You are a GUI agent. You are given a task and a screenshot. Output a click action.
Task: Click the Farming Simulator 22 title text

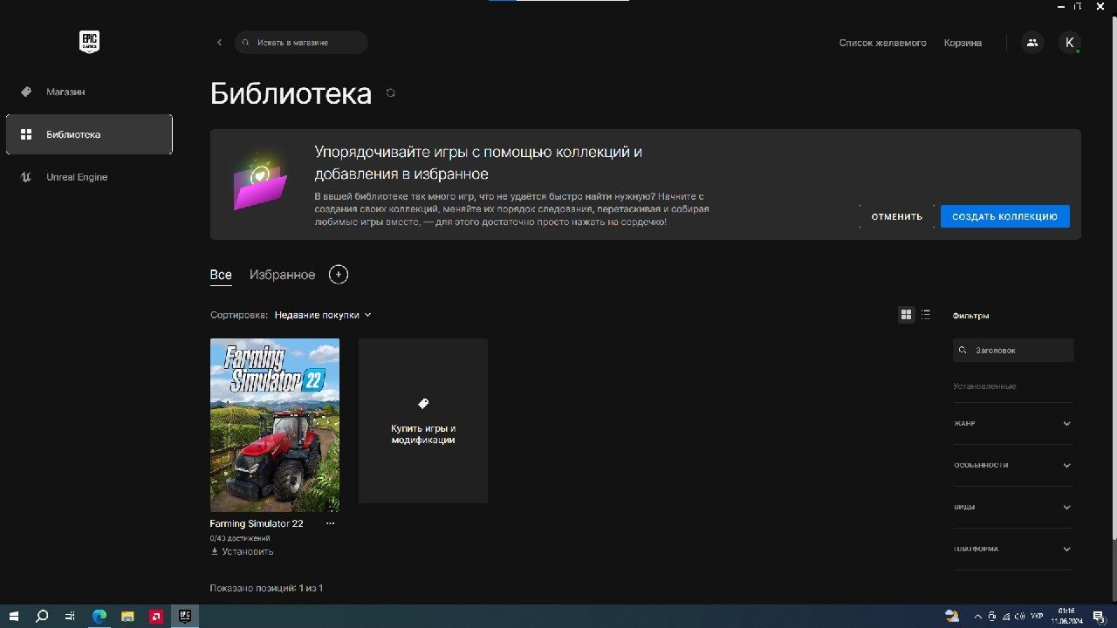257,523
